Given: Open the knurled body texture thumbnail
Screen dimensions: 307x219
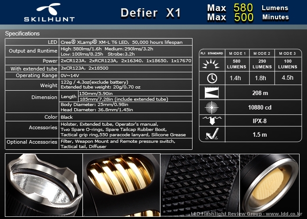Looking at the screenshot, I should point(200,185).
